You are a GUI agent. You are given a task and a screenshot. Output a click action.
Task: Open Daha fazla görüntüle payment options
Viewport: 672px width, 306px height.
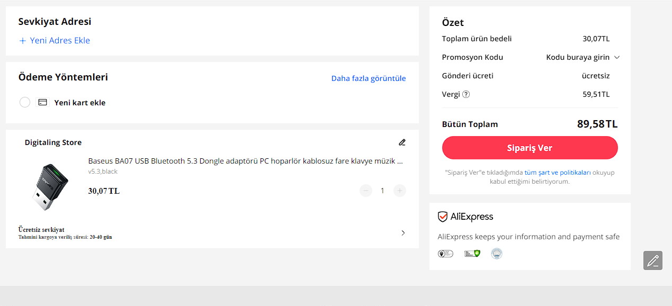369,78
